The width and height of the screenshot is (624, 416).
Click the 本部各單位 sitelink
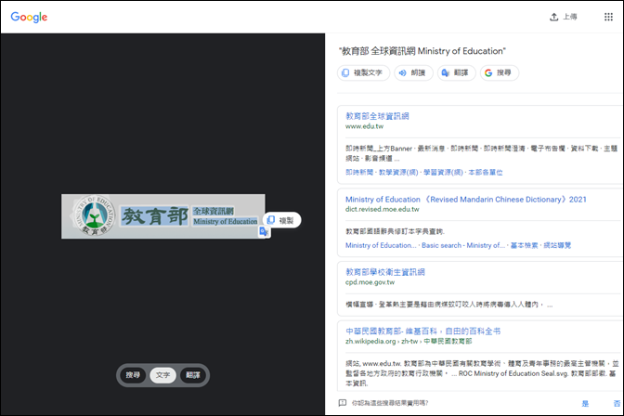click(486, 172)
